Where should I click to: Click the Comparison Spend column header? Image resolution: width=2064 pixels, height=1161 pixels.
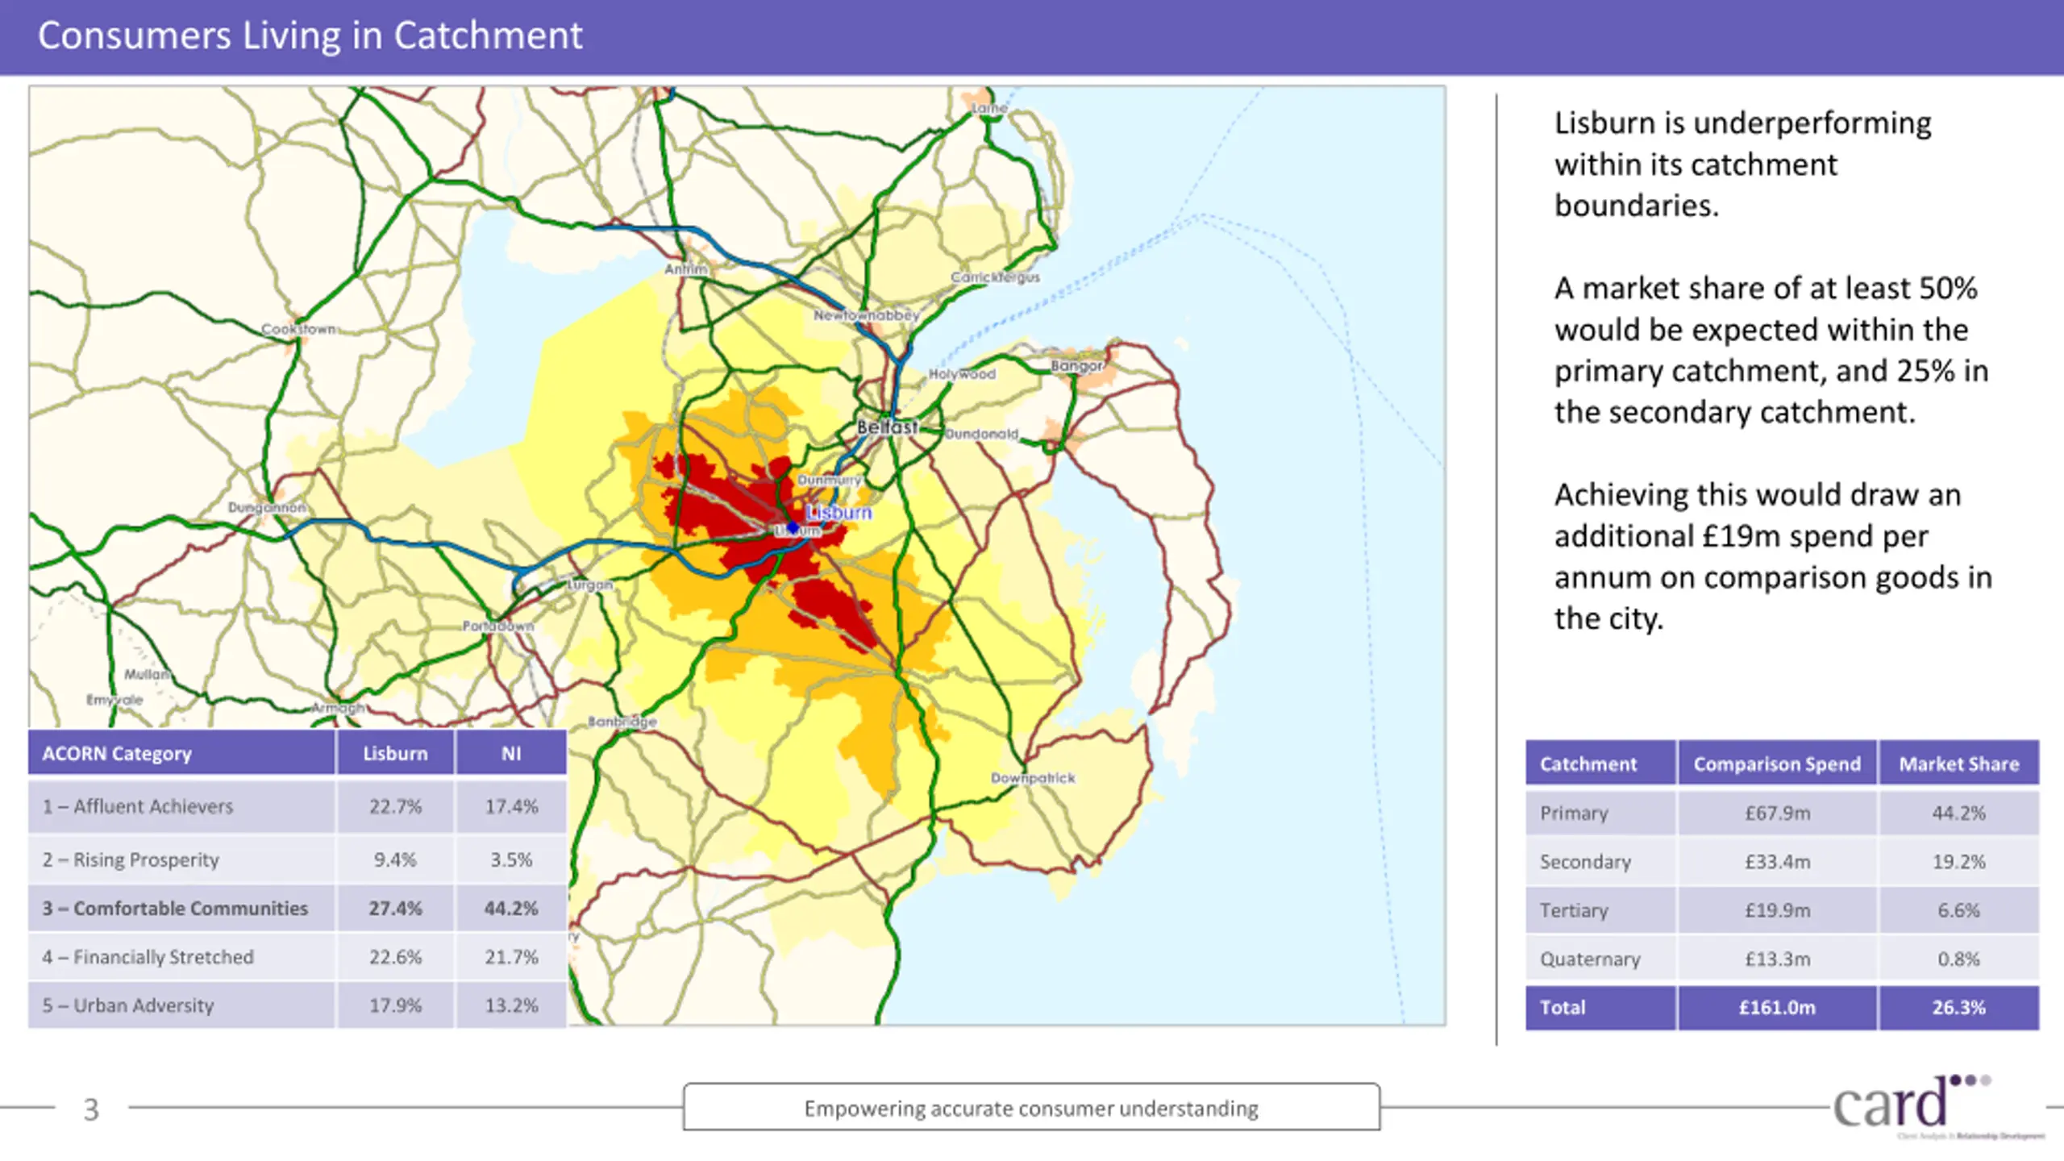click(1777, 764)
